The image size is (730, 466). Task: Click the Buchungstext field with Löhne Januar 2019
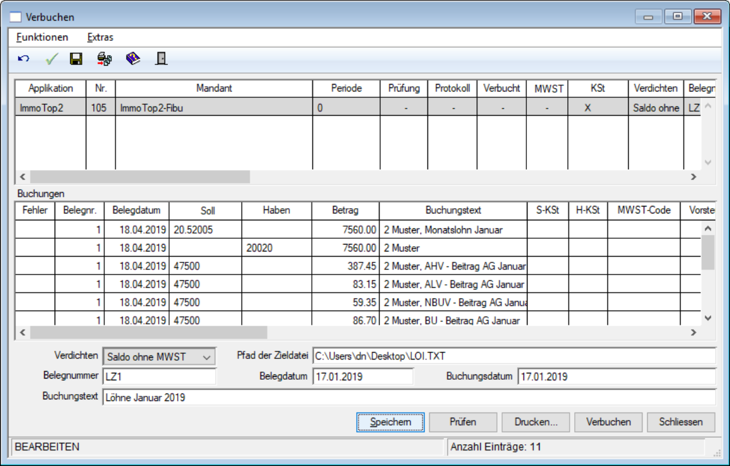coord(409,397)
